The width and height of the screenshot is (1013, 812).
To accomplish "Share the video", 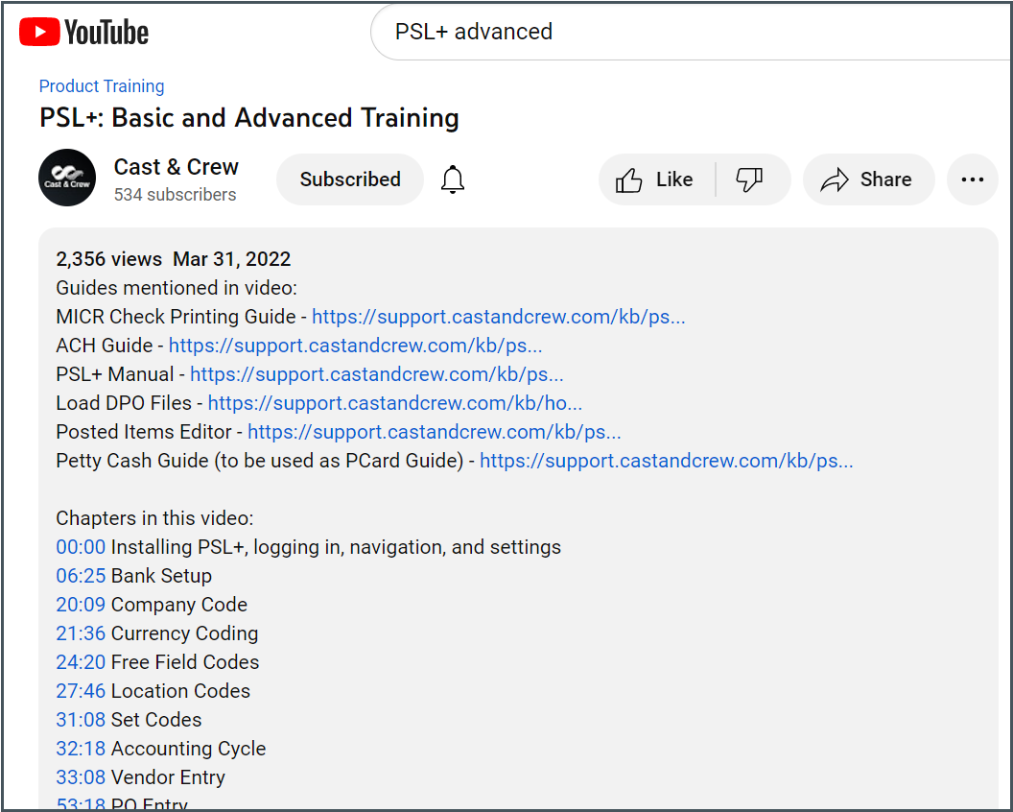I will click(868, 179).
